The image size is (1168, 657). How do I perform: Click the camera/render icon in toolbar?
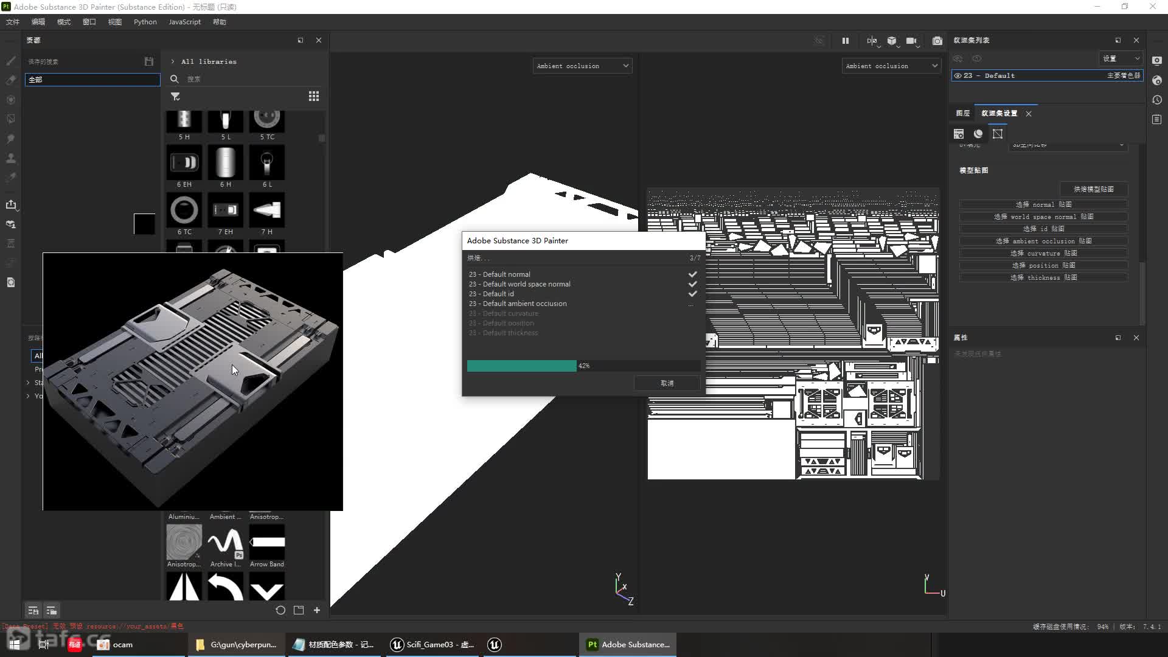click(937, 40)
